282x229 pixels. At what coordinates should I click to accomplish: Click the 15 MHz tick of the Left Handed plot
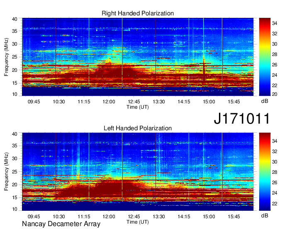tap(15, 198)
